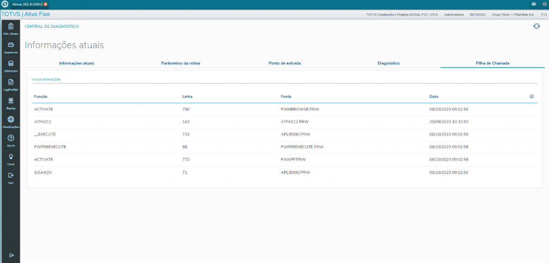The width and height of the screenshot is (549, 263).
Task: Click F12 in the header bar
Action: [x=544, y=14]
